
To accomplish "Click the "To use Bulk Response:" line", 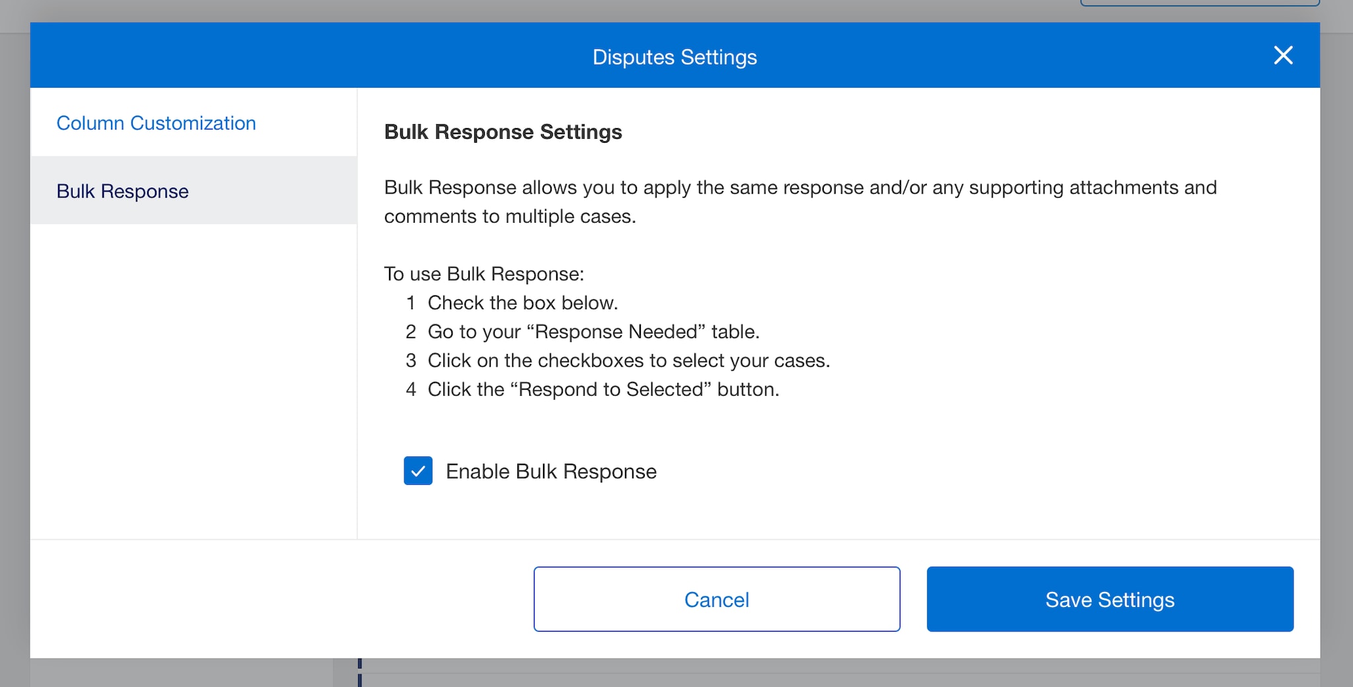I will click(x=484, y=273).
